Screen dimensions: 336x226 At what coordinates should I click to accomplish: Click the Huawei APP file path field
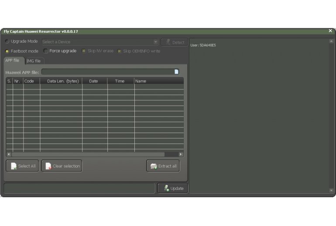[110, 72]
